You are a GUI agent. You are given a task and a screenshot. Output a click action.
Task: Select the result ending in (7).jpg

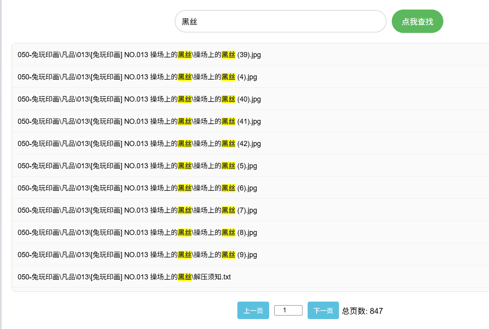[250, 210]
